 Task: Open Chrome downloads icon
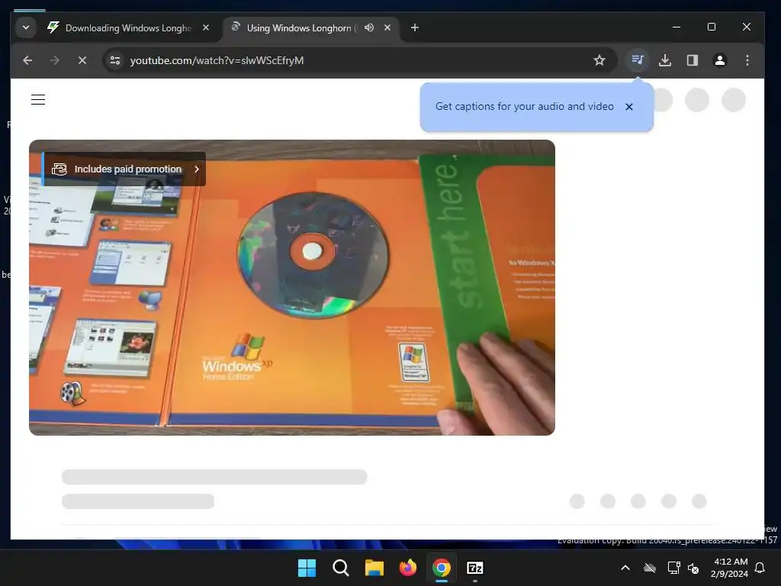coord(665,60)
